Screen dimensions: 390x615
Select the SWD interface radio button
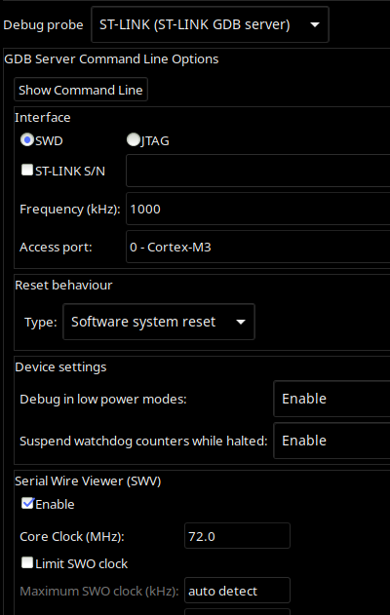pyautogui.click(x=26, y=139)
